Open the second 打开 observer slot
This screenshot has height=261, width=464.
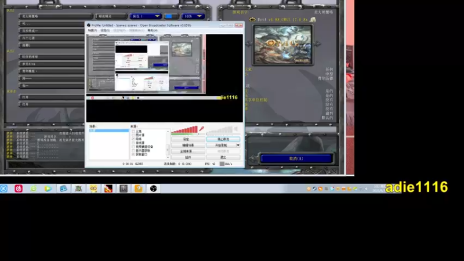[52, 104]
